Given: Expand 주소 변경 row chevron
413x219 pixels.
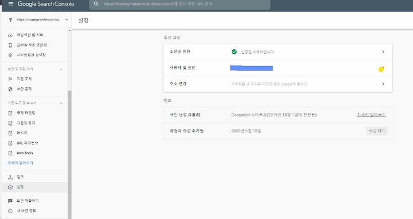Looking at the screenshot, I should pos(383,84).
